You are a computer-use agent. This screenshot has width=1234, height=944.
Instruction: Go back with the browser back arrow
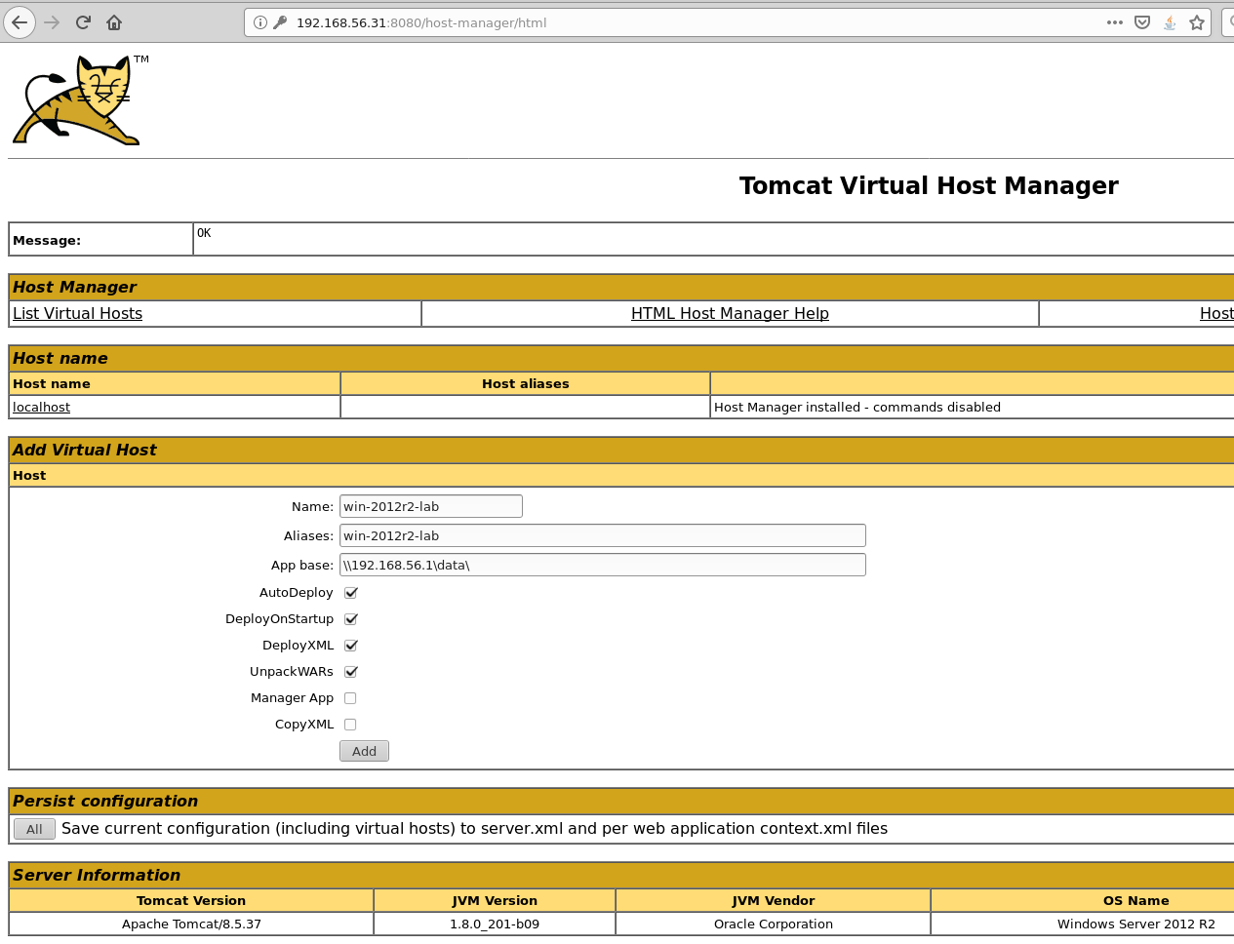coord(20,22)
